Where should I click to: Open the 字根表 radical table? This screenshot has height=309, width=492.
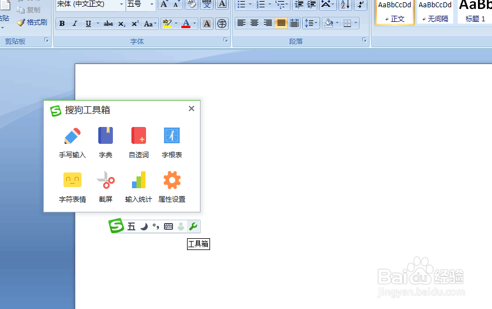coord(172,142)
